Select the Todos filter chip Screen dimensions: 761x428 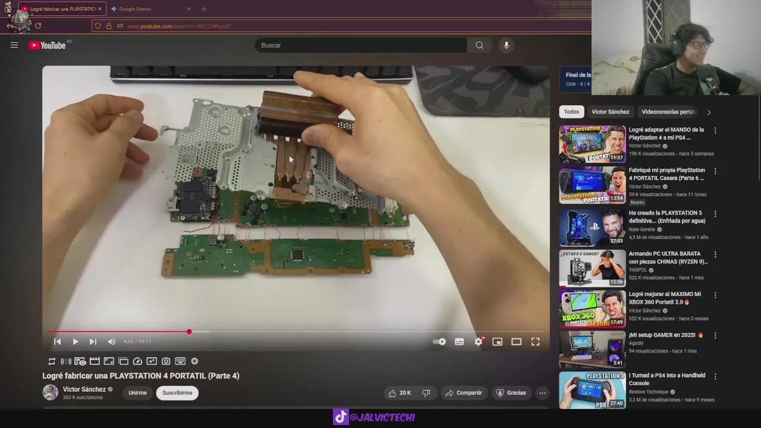(x=571, y=112)
